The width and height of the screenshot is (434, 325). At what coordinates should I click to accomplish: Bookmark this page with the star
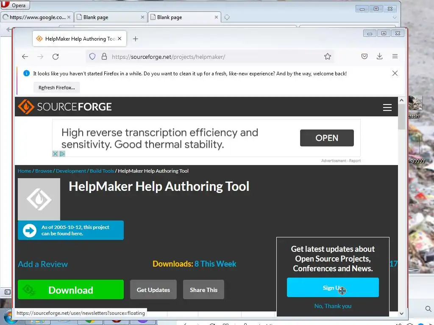point(328,56)
